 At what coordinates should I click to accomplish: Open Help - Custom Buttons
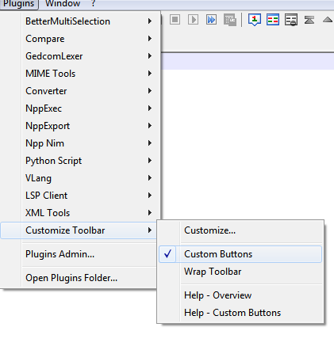240,313
